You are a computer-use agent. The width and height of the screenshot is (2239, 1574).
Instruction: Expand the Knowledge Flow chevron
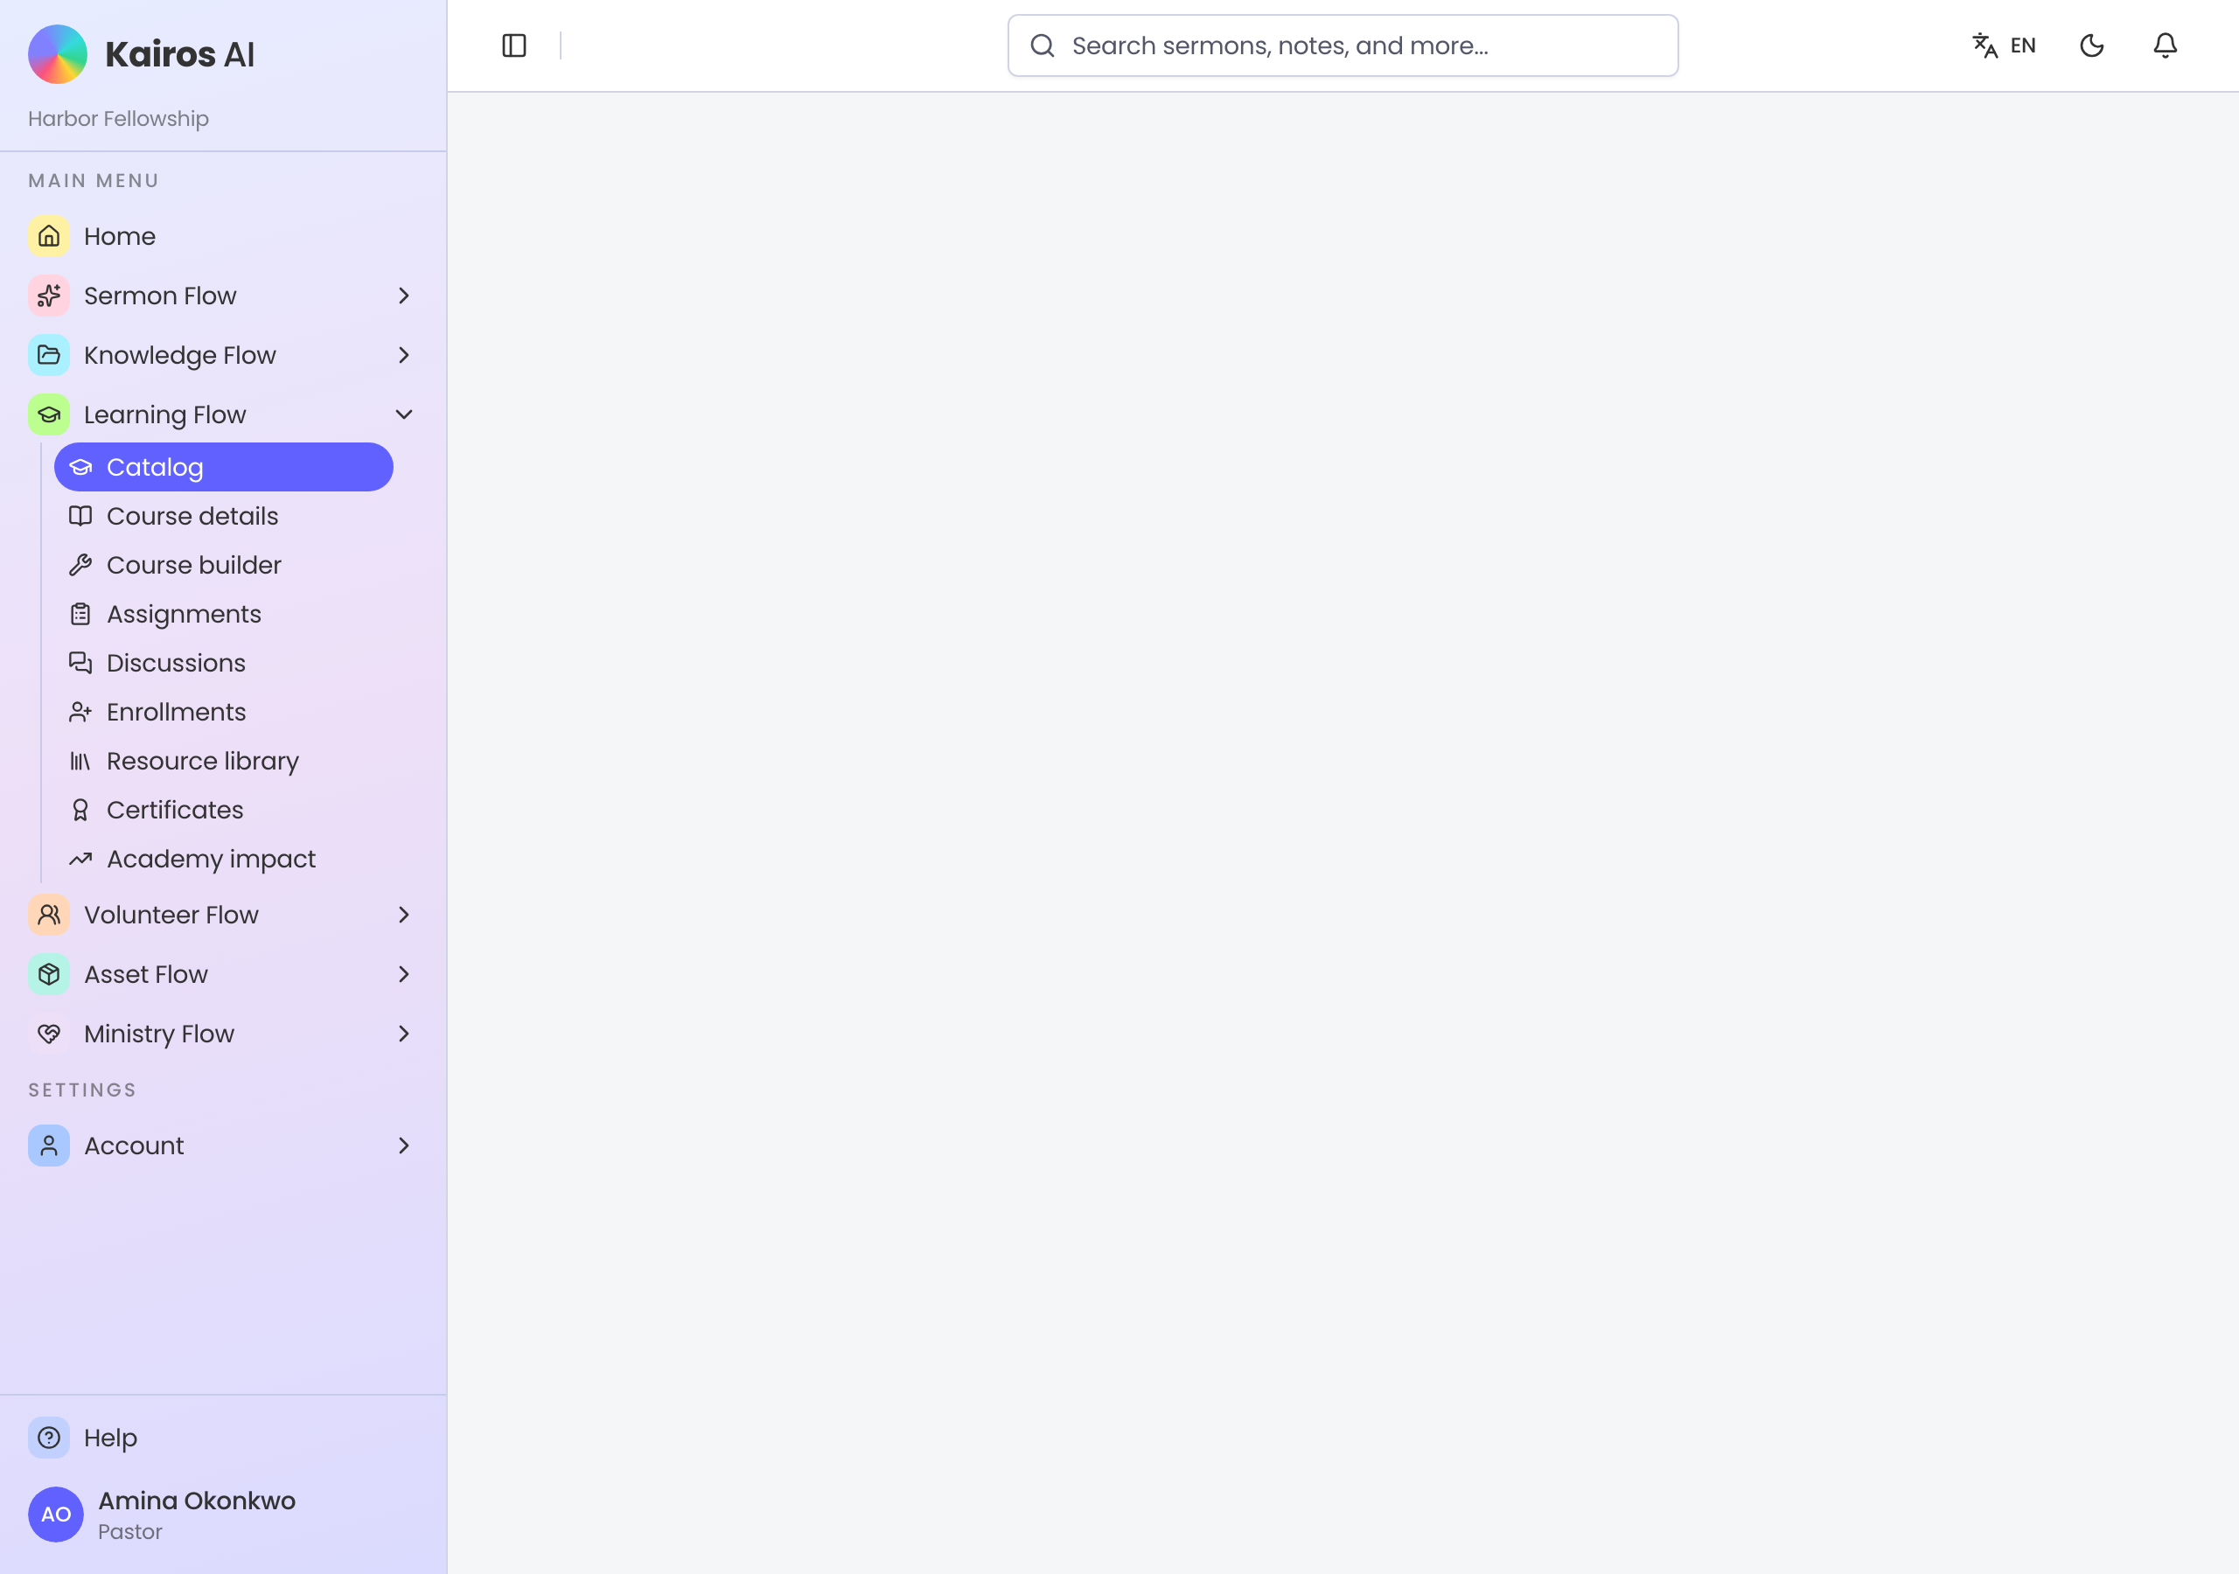(x=404, y=355)
